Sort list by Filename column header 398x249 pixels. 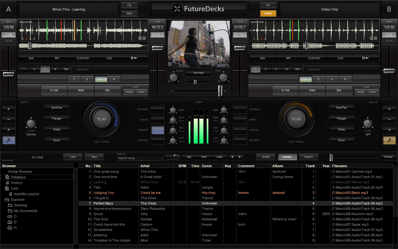(362, 166)
